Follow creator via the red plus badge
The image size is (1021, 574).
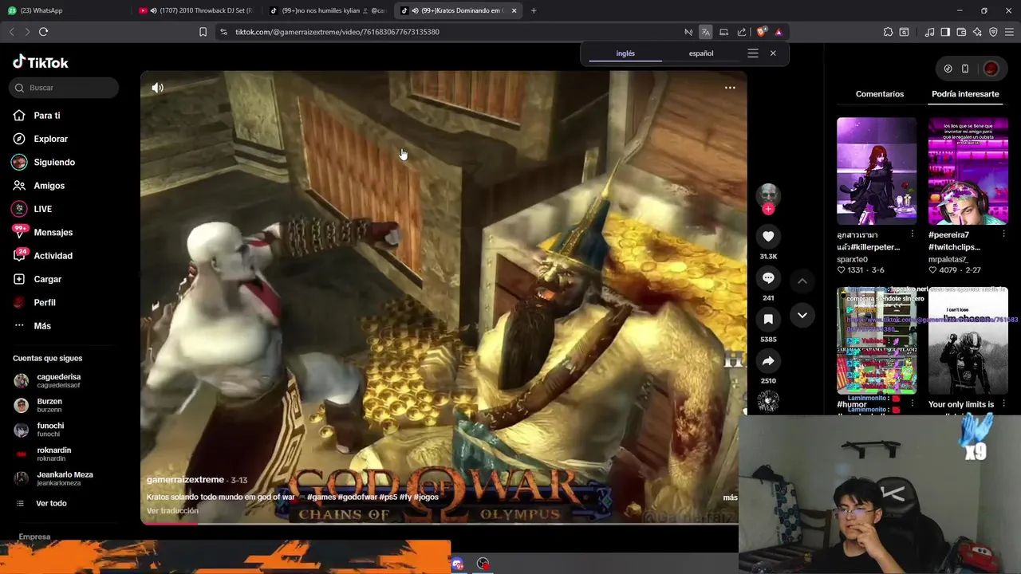[x=768, y=209]
